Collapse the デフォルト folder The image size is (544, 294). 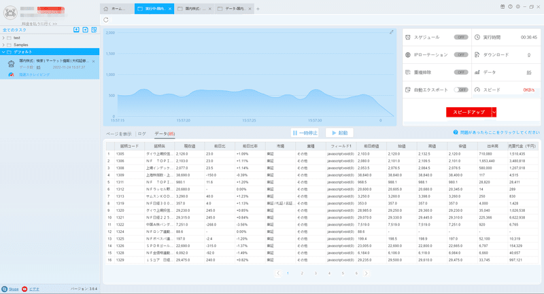(3, 52)
